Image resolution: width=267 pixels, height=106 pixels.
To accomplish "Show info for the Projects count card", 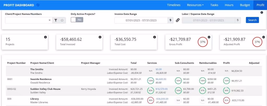I will tap(45, 37).
